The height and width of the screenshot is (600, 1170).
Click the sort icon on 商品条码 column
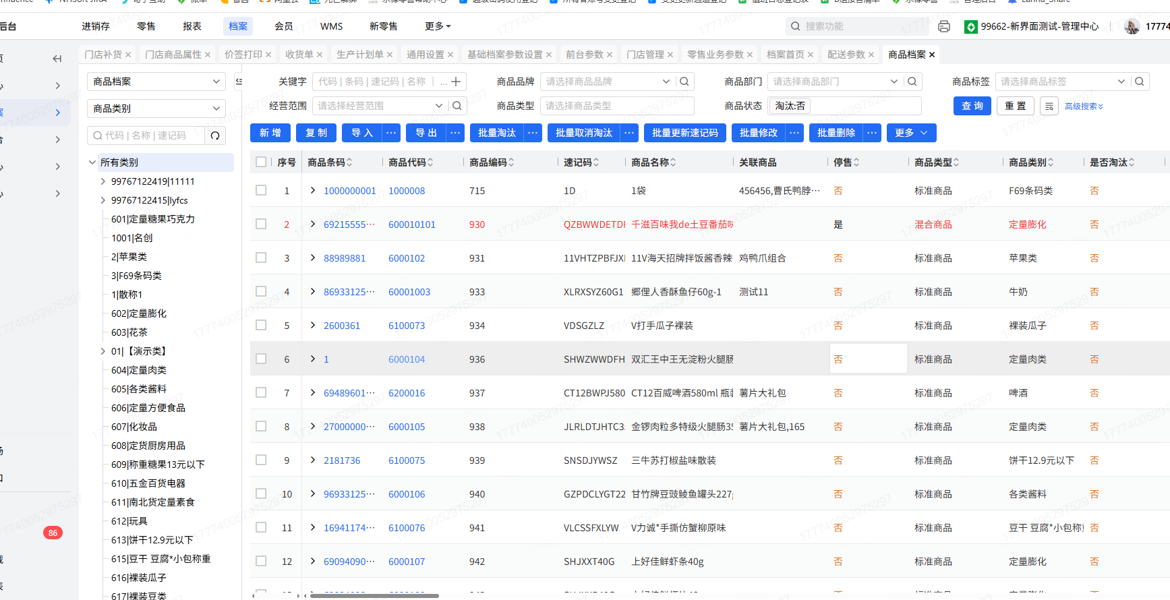349,162
